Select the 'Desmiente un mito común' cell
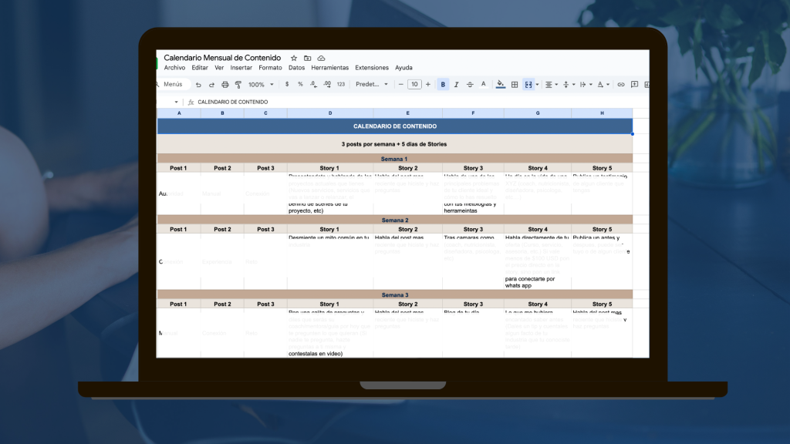Screen dimensions: 790x444 coord(330,261)
